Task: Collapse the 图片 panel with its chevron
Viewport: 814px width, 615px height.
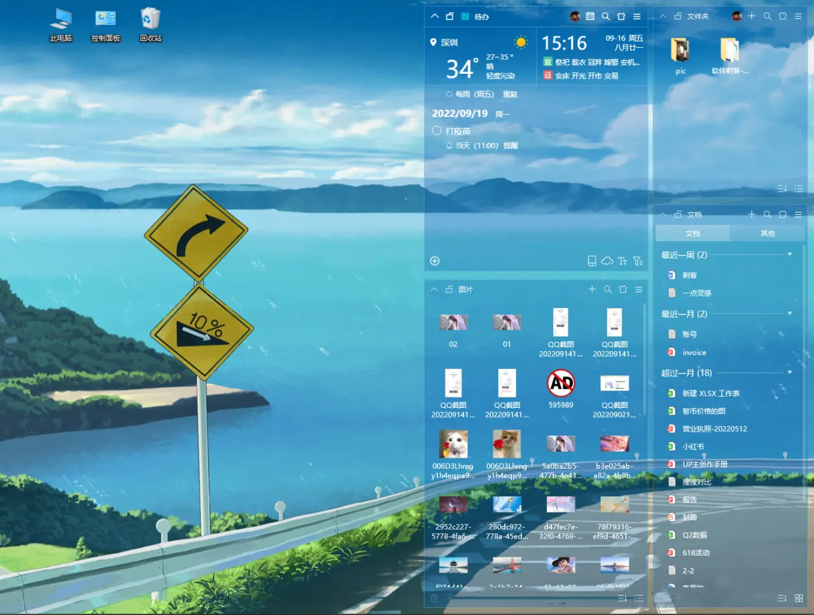Action: (434, 289)
